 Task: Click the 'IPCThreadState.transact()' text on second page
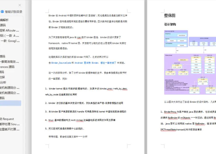(174, 130)
